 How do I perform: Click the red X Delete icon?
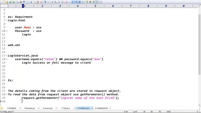(41, 2)
